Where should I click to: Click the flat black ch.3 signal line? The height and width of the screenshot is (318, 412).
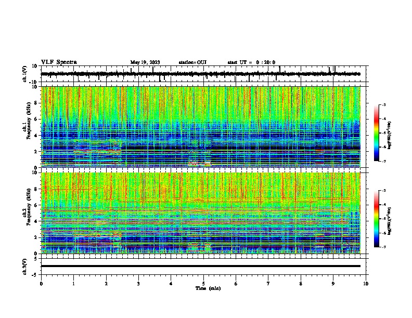[x=201, y=266]
